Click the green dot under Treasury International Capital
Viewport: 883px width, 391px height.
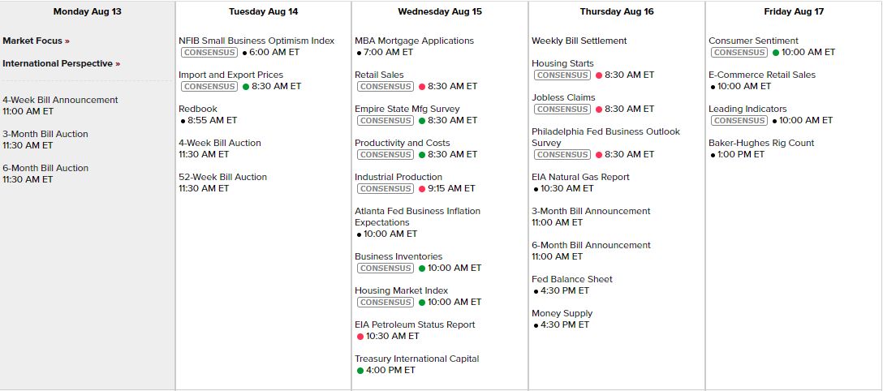coord(360,370)
